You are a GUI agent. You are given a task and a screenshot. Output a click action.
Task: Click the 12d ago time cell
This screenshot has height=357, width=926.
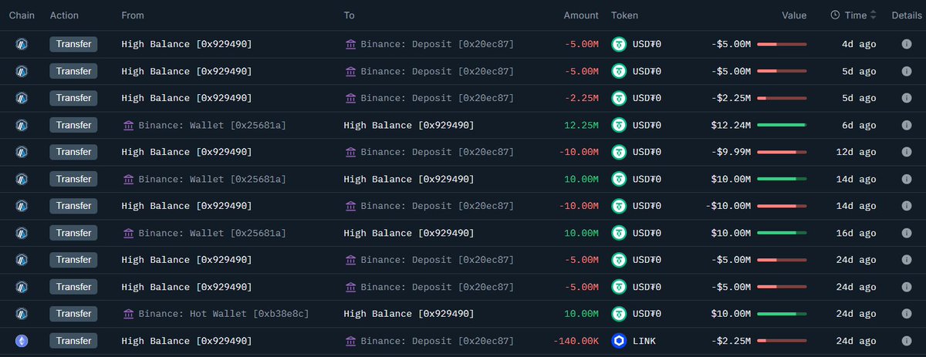(856, 153)
